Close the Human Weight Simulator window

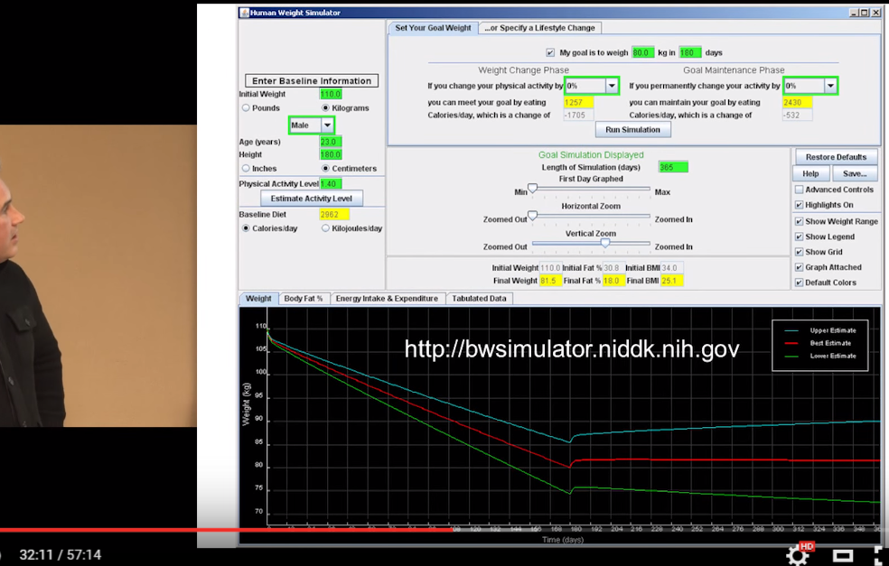coord(875,13)
